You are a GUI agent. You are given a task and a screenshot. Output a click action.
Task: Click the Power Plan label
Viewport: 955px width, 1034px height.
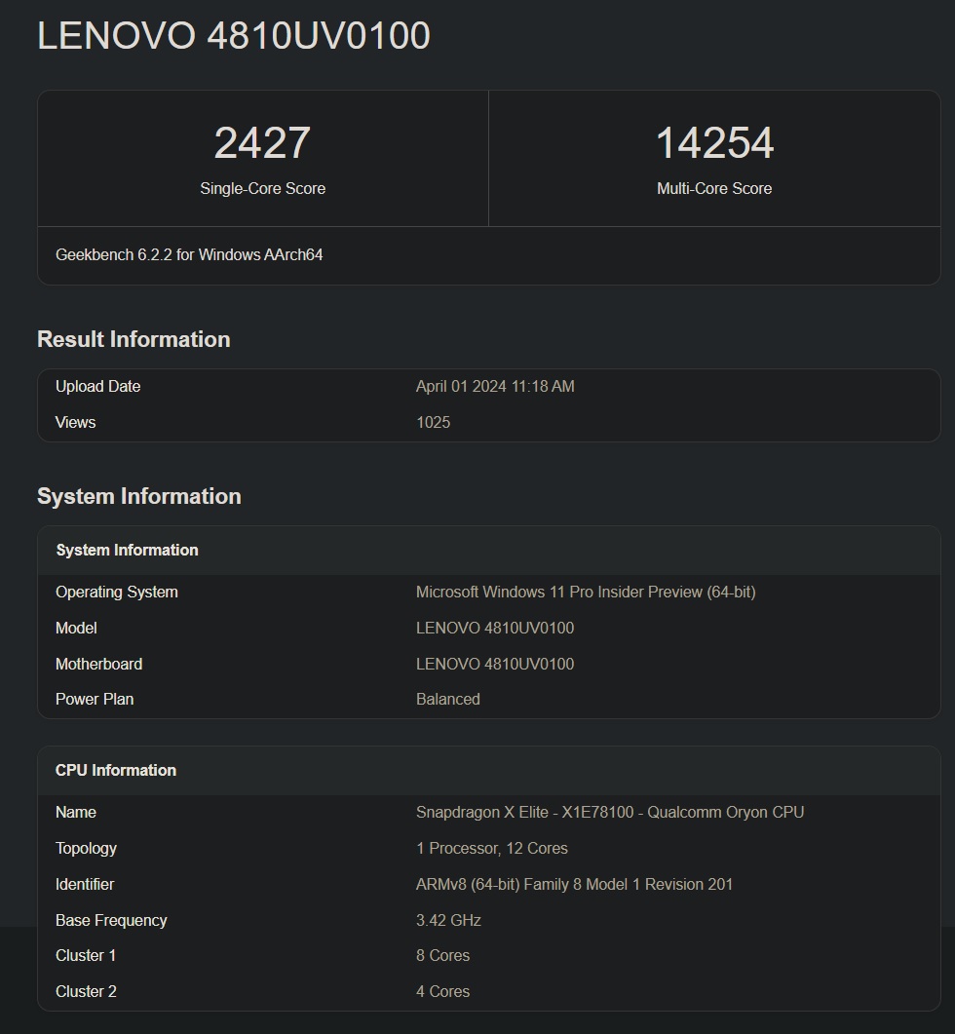point(95,699)
